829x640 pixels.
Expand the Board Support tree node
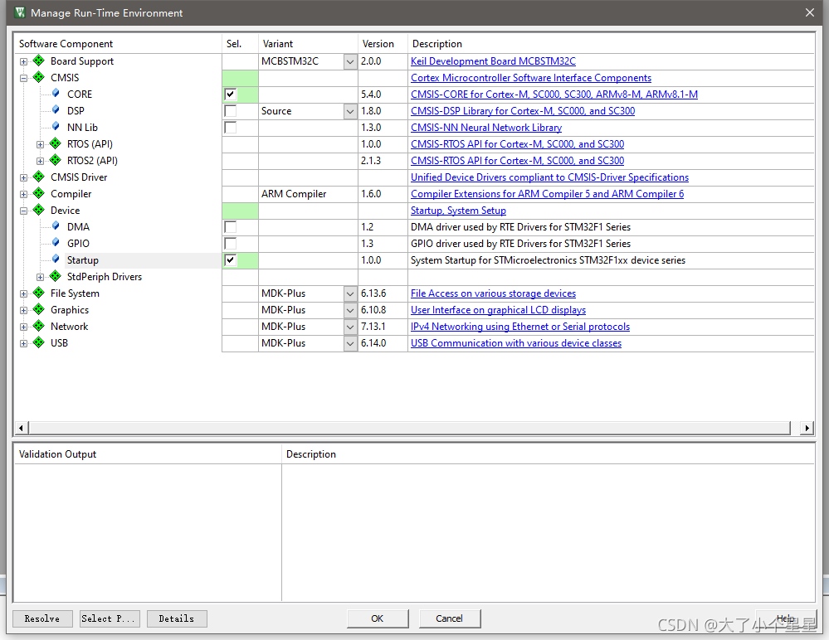coord(23,62)
